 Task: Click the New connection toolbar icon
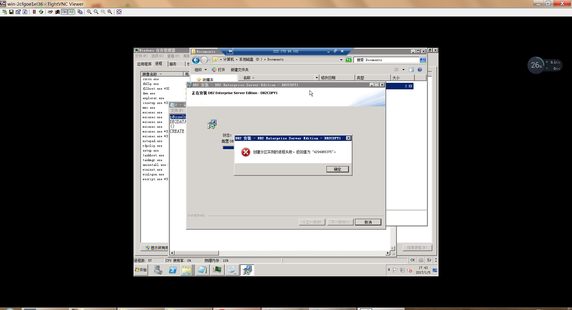pos(4,12)
